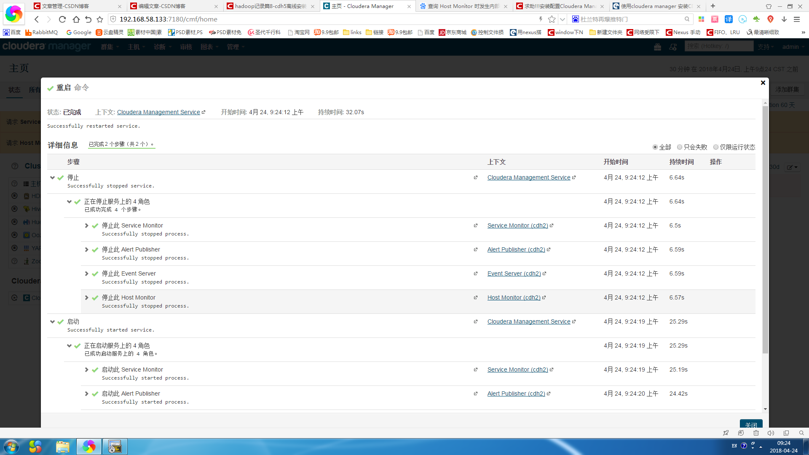Screen dimensions: 809x455
Task: Open popout icon for 启动此 Service Monitor
Action: coord(476,370)
